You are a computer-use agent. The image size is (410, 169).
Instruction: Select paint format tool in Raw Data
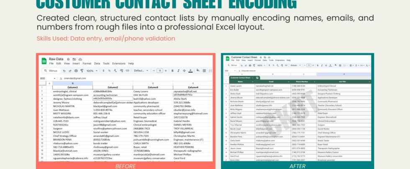(x=82, y=71)
